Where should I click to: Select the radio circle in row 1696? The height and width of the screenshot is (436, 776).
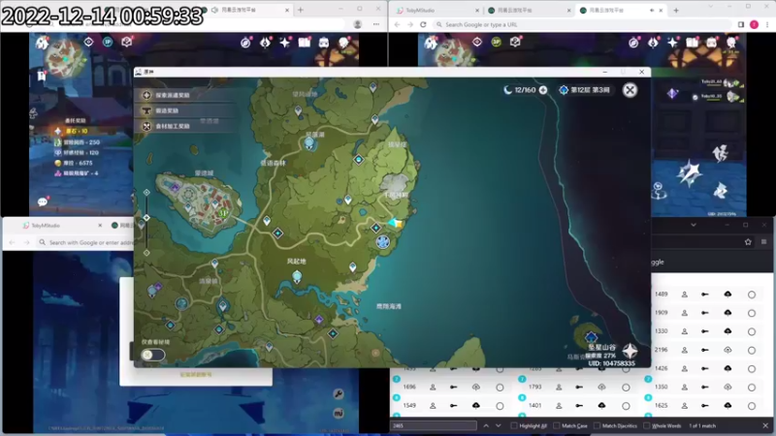(500, 388)
